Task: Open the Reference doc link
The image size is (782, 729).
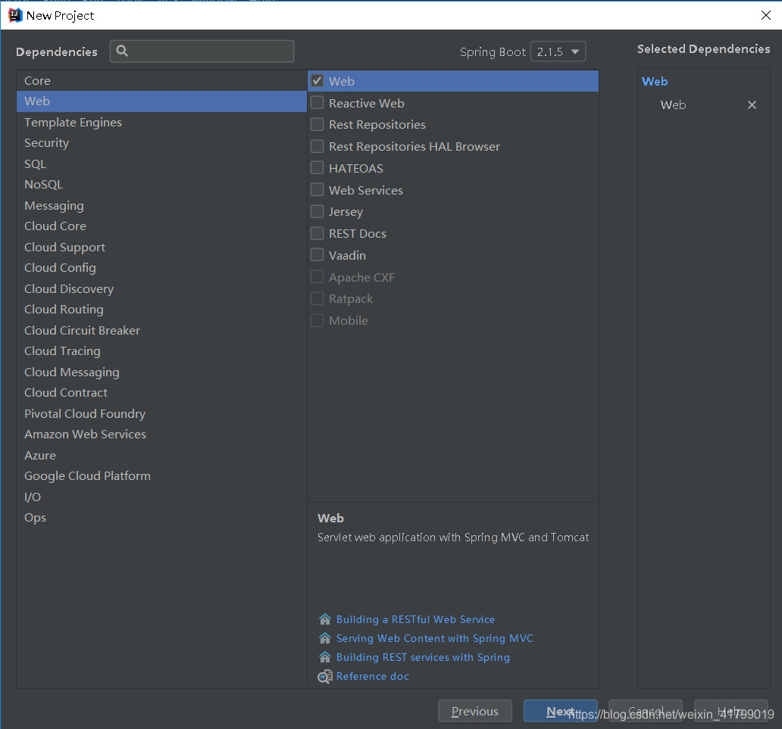Action: click(373, 676)
